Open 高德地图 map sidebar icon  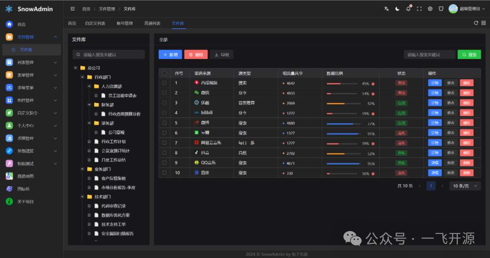pos(9,176)
